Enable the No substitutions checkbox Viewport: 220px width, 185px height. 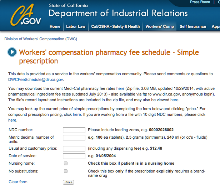pos(66,171)
